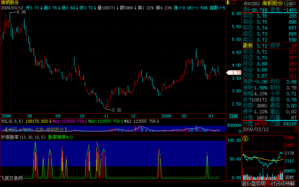The width and height of the screenshot is (299, 187).
Task: Click the red crosshair circle icon beside 2009/03/12
Action: [296, 129]
